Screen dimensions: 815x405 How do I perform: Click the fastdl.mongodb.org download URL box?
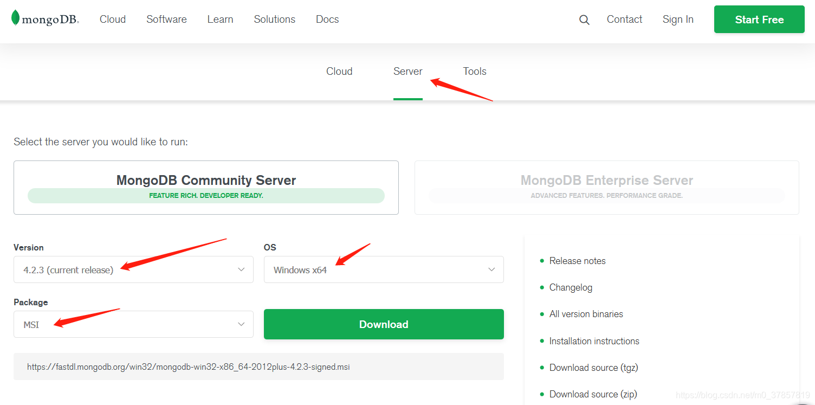pos(258,367)
